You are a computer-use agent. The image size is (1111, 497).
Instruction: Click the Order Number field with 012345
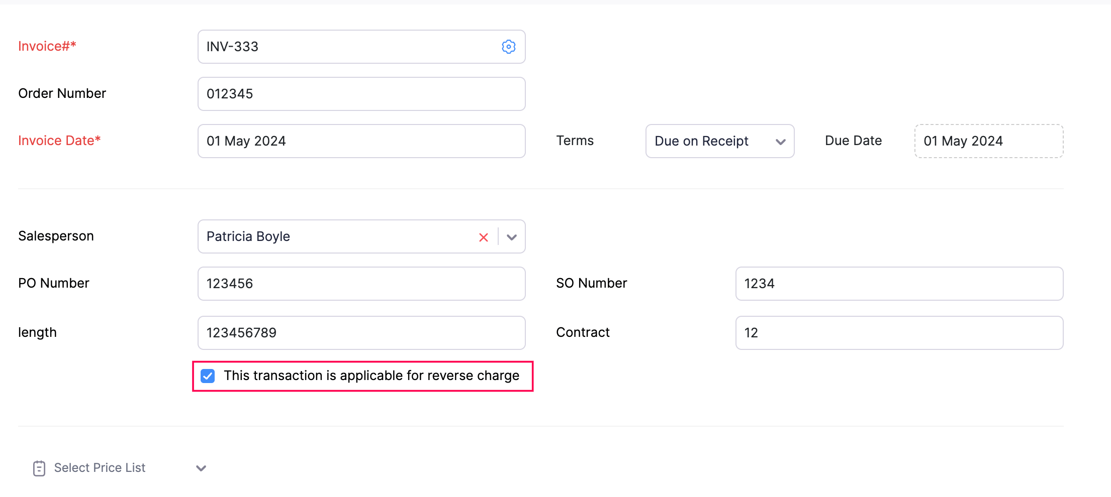[361, 94]
